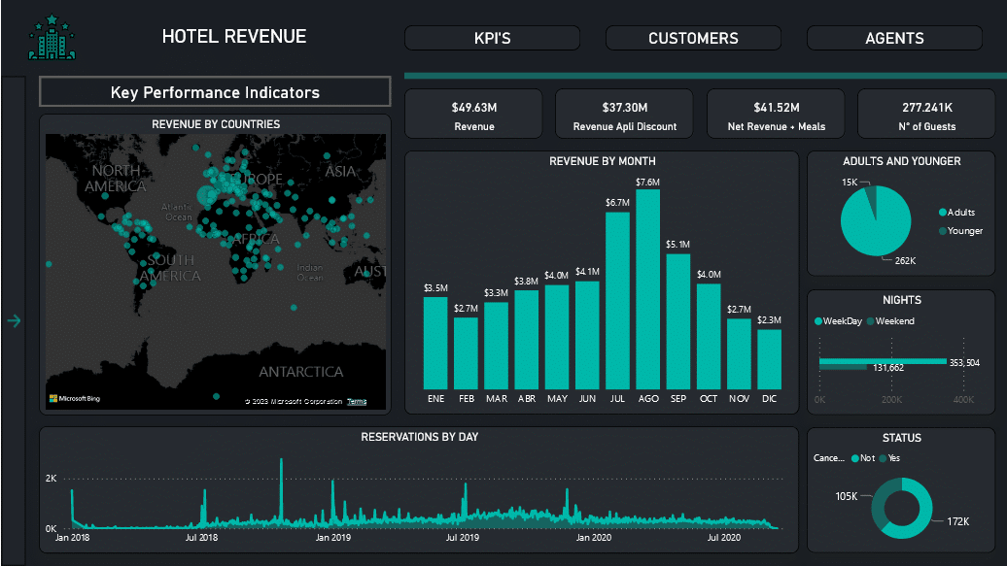Select the $49.63M Revenue card

point(473,115)
